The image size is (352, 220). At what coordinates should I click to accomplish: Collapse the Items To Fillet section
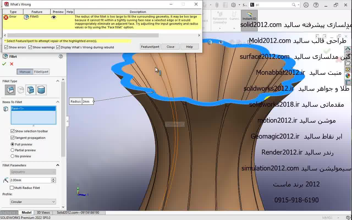pyautogui.click(x=58, y=102)
